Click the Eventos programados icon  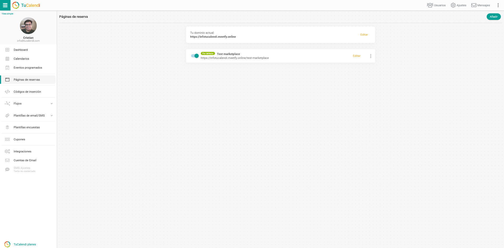pos(7,68)
